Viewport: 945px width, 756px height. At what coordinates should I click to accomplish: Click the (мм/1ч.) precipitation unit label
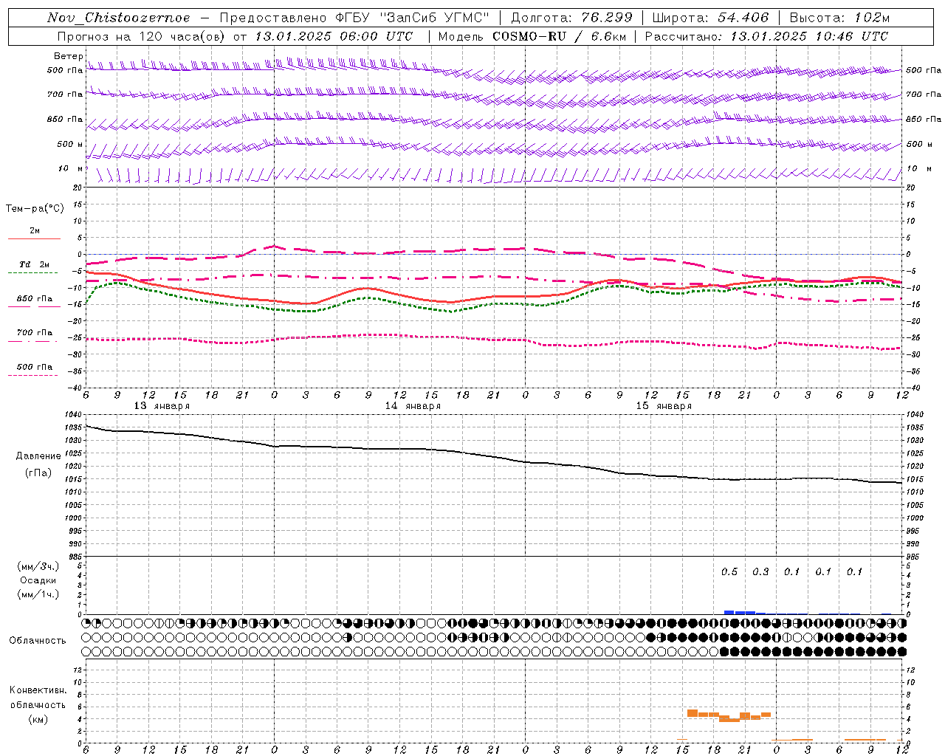[x=38, y=594]
